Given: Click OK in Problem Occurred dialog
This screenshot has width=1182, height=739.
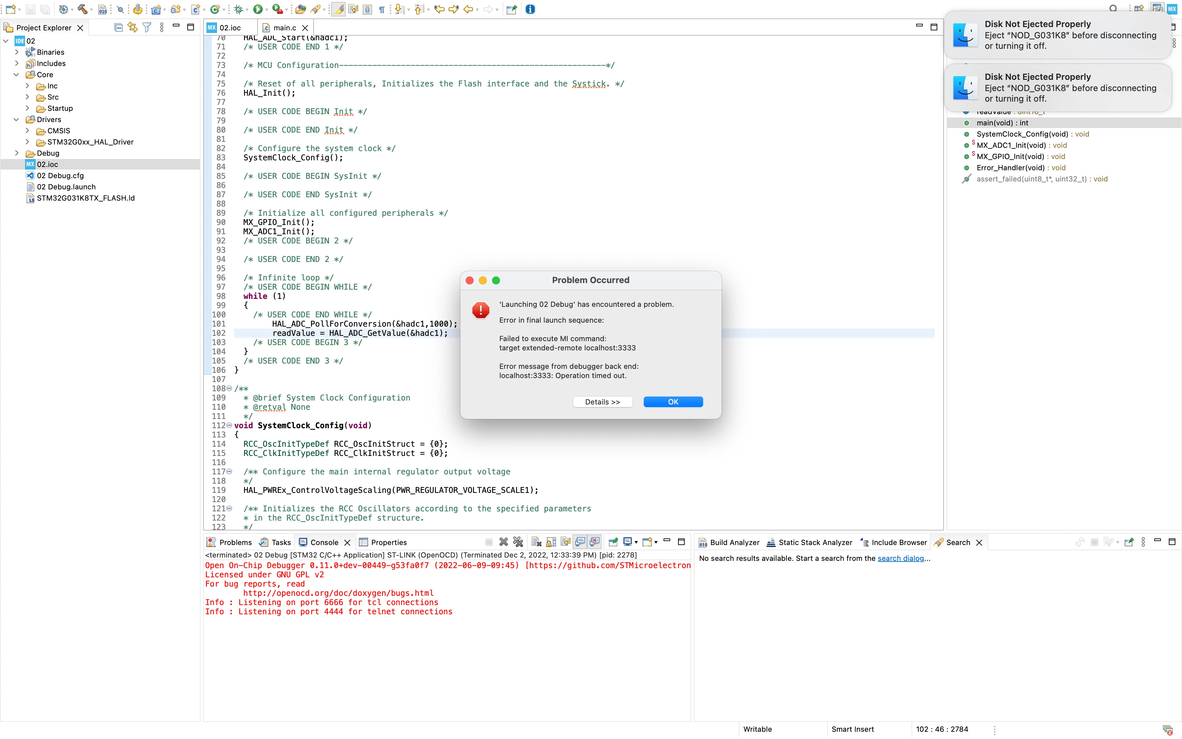Looking at the screenshot, I should (x=673, y=402).
